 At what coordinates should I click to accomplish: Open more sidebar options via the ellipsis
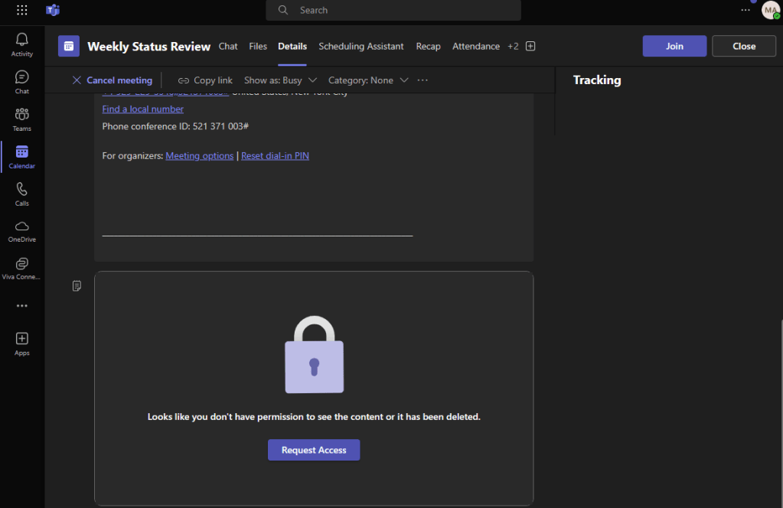click(21, 305)
